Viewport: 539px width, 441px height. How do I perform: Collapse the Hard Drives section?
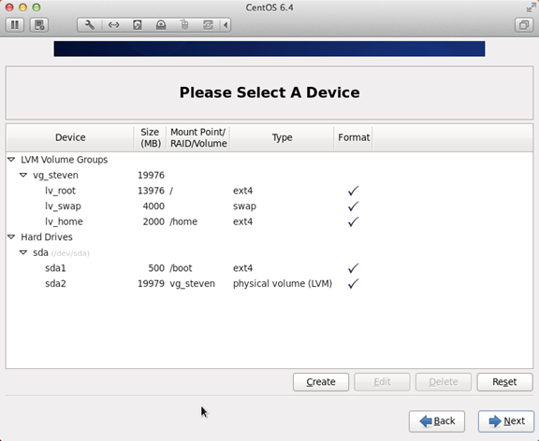click(11, 236)
